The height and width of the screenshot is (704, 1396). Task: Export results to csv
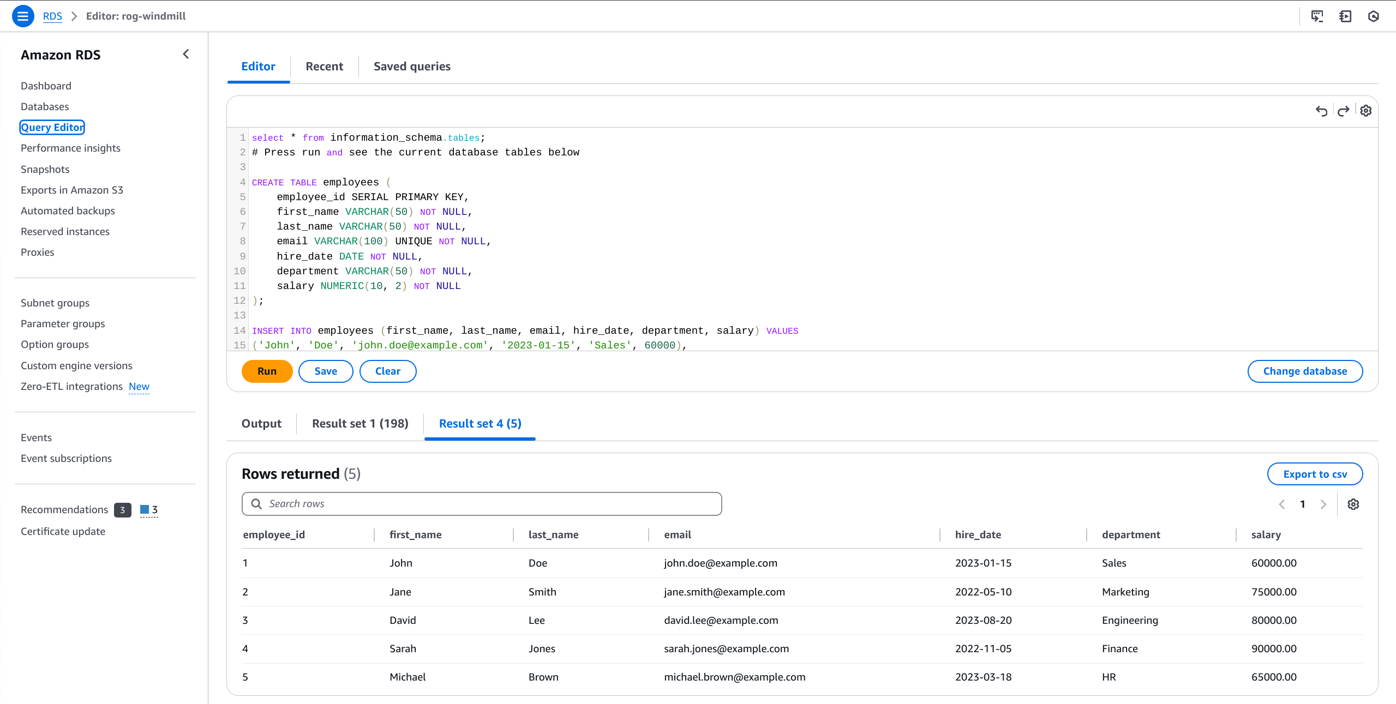(x=1315, y=474)
